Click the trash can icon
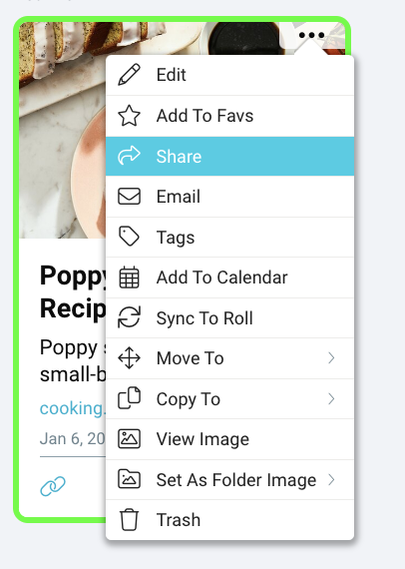 pyautogui.click(x=129, y=520)
